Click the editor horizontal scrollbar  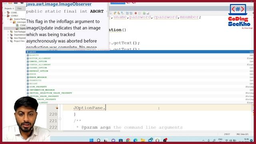[92, 131]
